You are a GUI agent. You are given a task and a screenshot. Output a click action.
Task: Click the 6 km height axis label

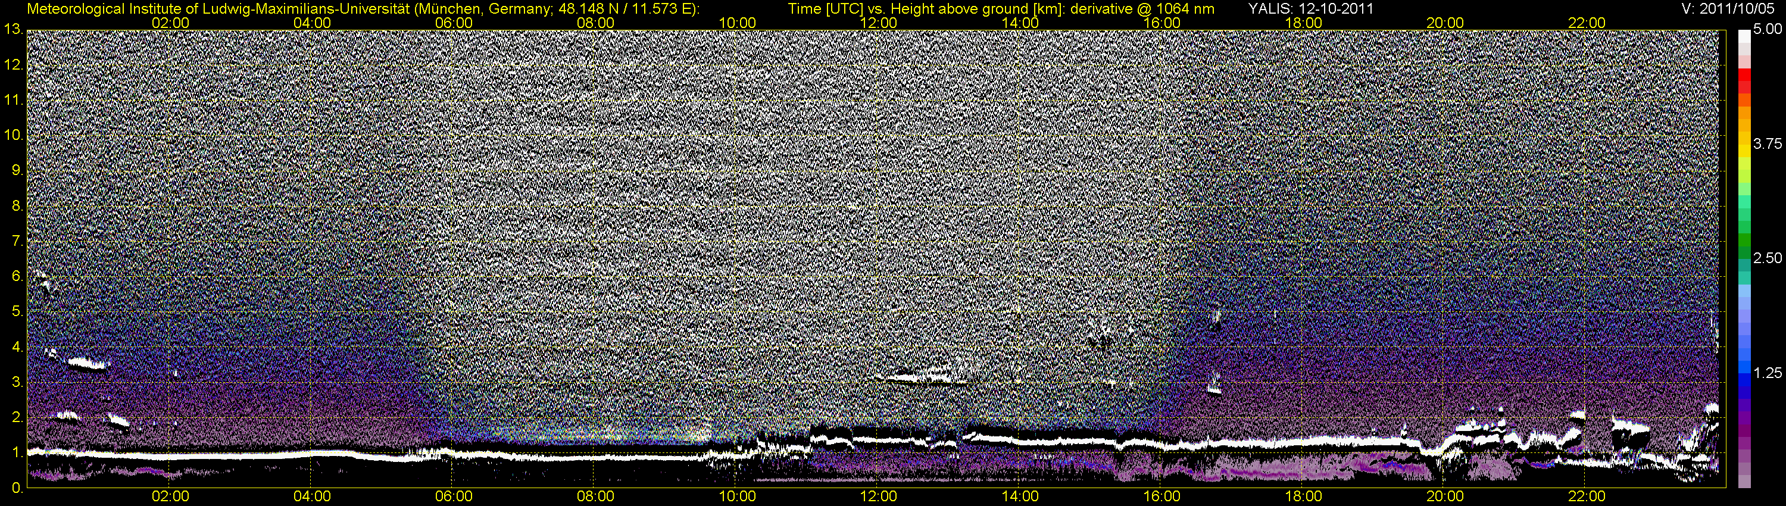pyautogui.click(x=17, y=277)
